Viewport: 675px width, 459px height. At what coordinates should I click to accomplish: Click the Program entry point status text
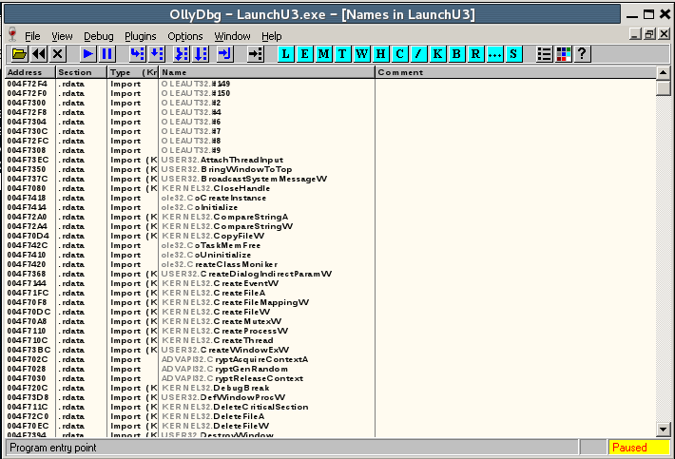pyautogui.click(x=53, y=448)
